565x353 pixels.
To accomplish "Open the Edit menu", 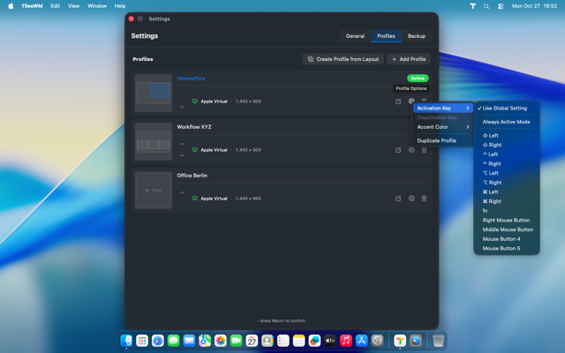I will click(55, 6).
